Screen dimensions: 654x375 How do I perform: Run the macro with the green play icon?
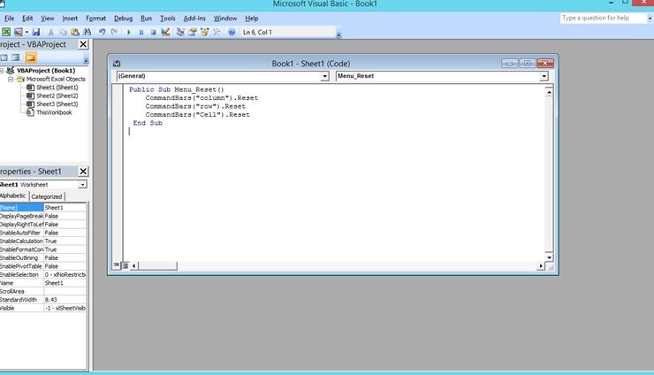[129, 32]
